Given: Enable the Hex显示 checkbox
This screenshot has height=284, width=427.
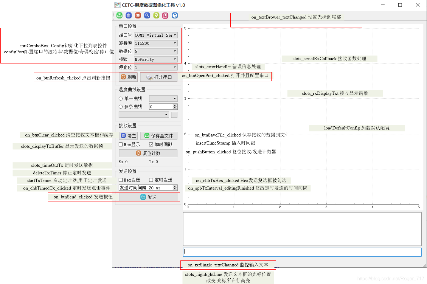Looking at the screenshot, I should pos(120,144).
